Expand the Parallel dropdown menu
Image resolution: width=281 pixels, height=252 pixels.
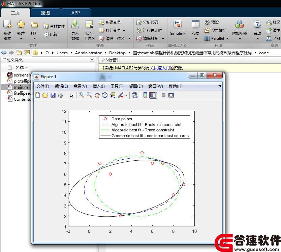click(227, 38)
